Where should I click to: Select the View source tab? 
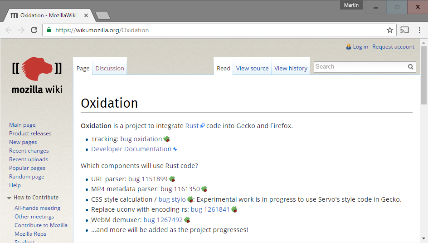[x=252, y=69]
